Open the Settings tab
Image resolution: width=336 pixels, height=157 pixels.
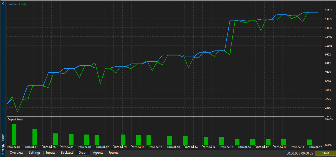[x=35, y=153]
